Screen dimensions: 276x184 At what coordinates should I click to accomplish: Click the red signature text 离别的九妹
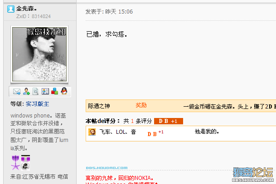click(x=99, y=178)
